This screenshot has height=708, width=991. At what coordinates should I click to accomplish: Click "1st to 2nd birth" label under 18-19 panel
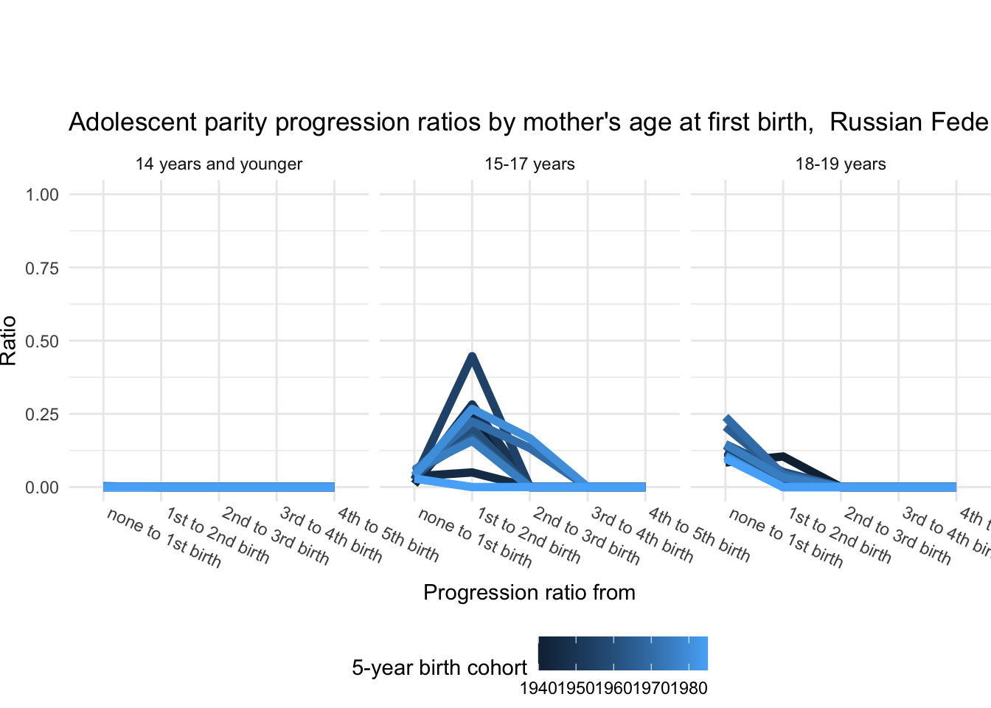point(840,536)
